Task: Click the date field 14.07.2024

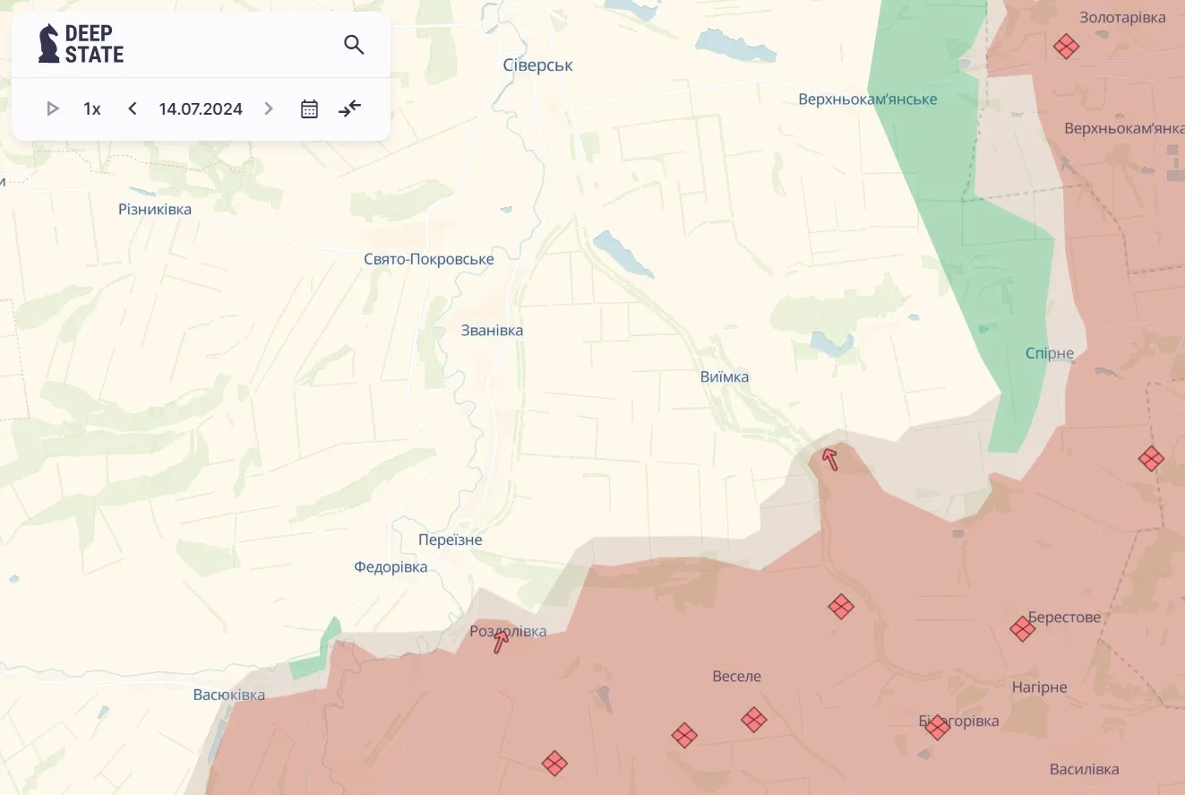Action: coord(201,109)
